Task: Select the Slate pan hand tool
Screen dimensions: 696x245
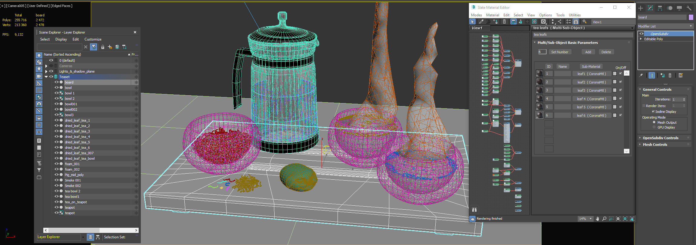Action: (x=597, y=219)
